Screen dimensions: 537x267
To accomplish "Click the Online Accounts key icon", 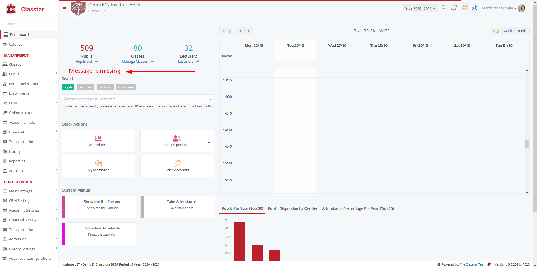I will coord(5,113).
